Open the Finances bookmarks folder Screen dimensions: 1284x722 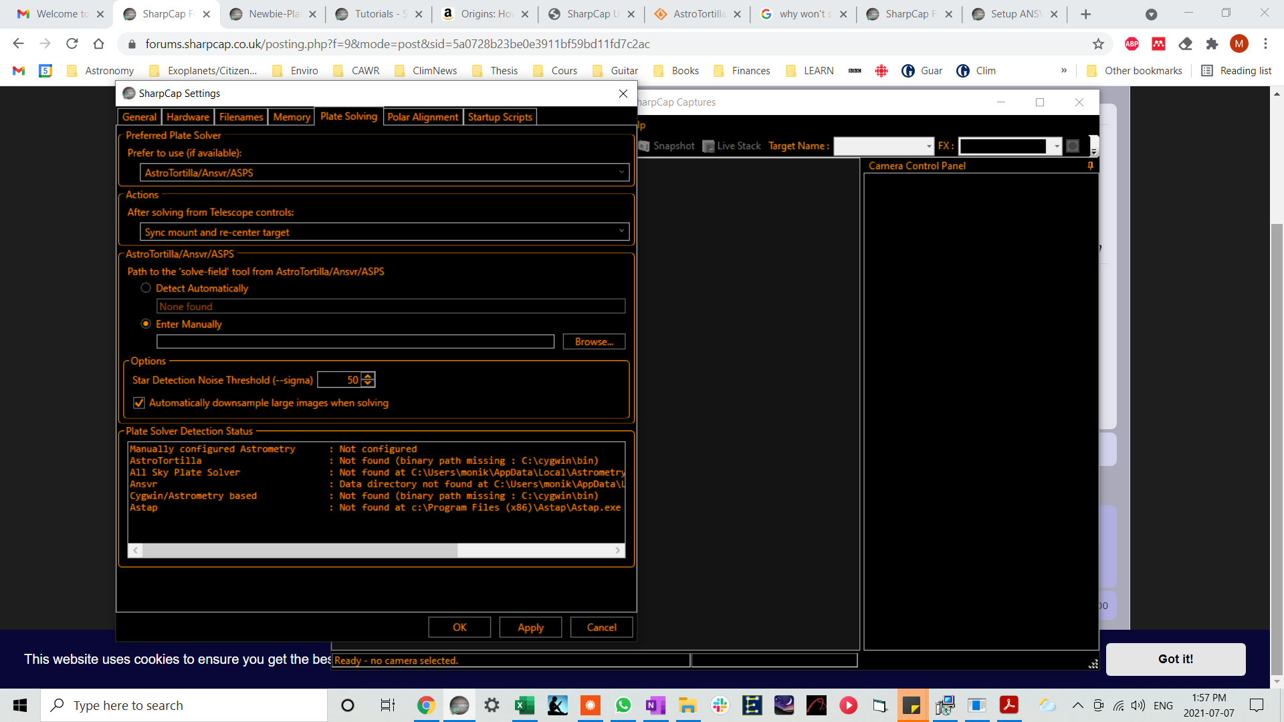click(742, 71)
